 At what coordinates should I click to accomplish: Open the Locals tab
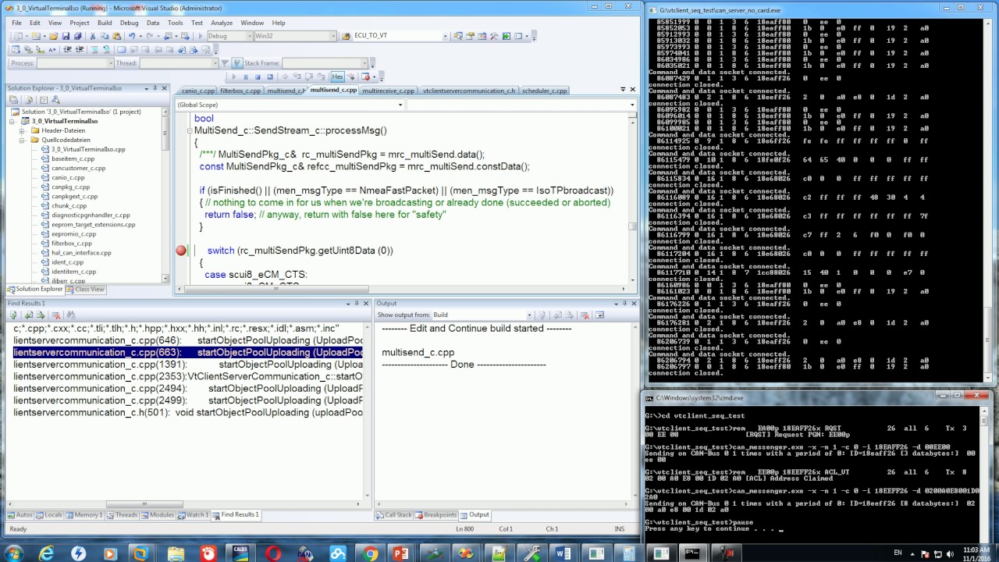tap(50, 515)
